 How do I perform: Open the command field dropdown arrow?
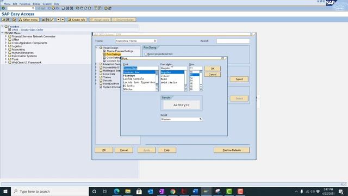click(x=33, y=8)
